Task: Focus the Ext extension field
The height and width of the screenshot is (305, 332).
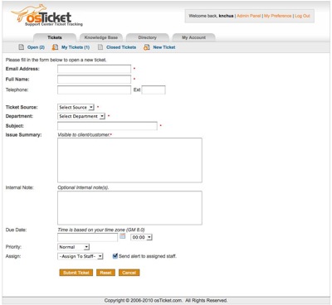Action: point(154,90)
